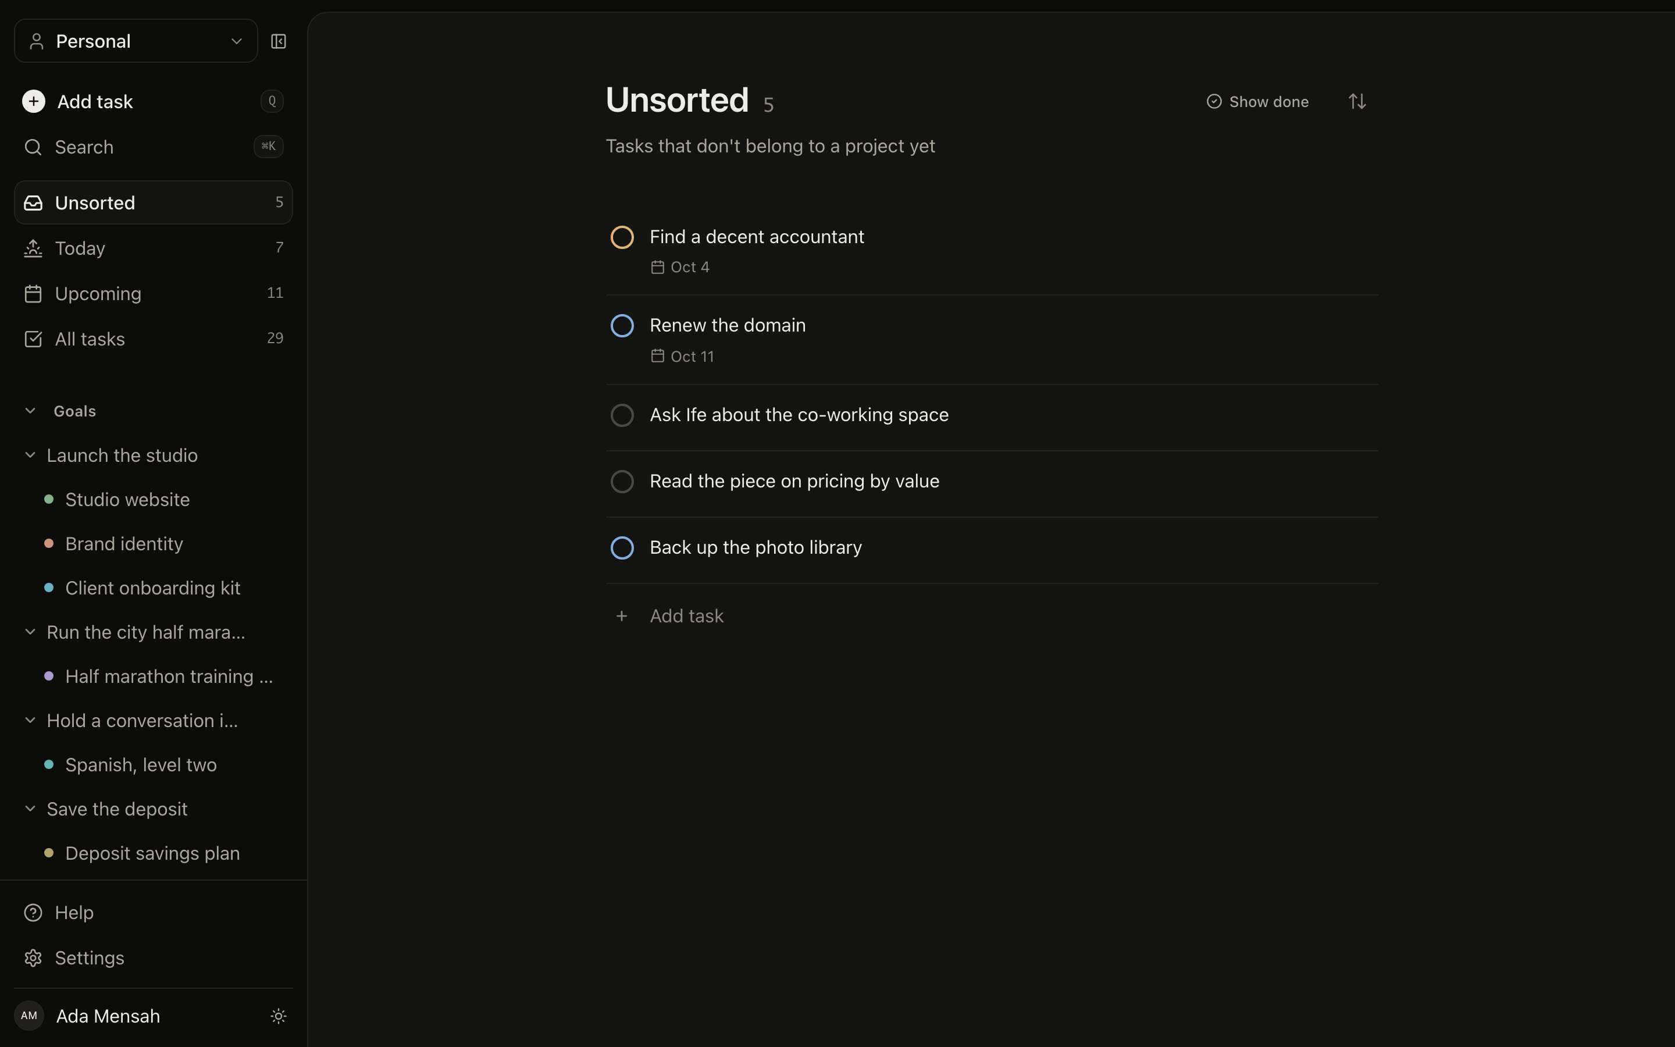The height and width of the screenshot is (1047, 1675).
Task: Go to the Upcoming view
Action: pyautogui.click(x=153, y=294)
